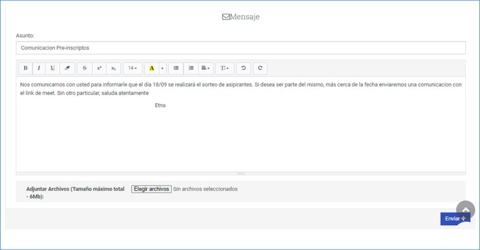The image size is (480, 250).
Task: Open the color picker arrow beside highlight
Action: 163,68
